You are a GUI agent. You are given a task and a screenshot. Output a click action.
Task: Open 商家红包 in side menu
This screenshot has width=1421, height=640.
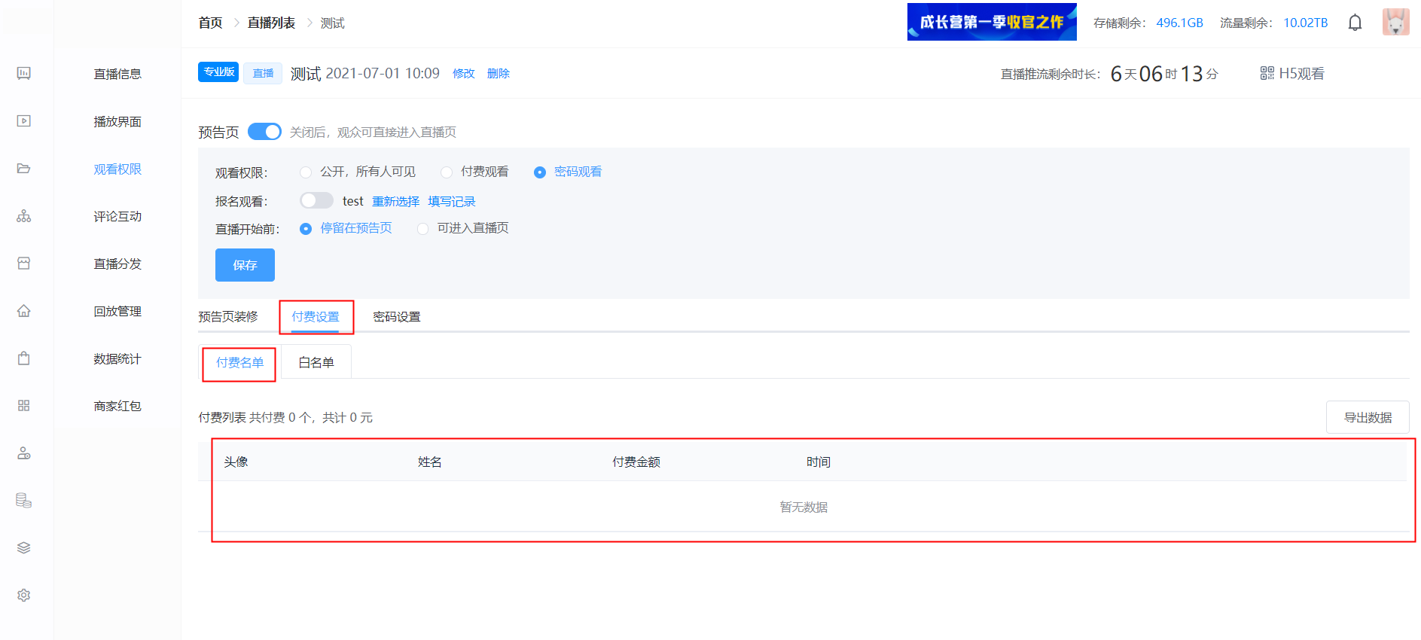117,406
